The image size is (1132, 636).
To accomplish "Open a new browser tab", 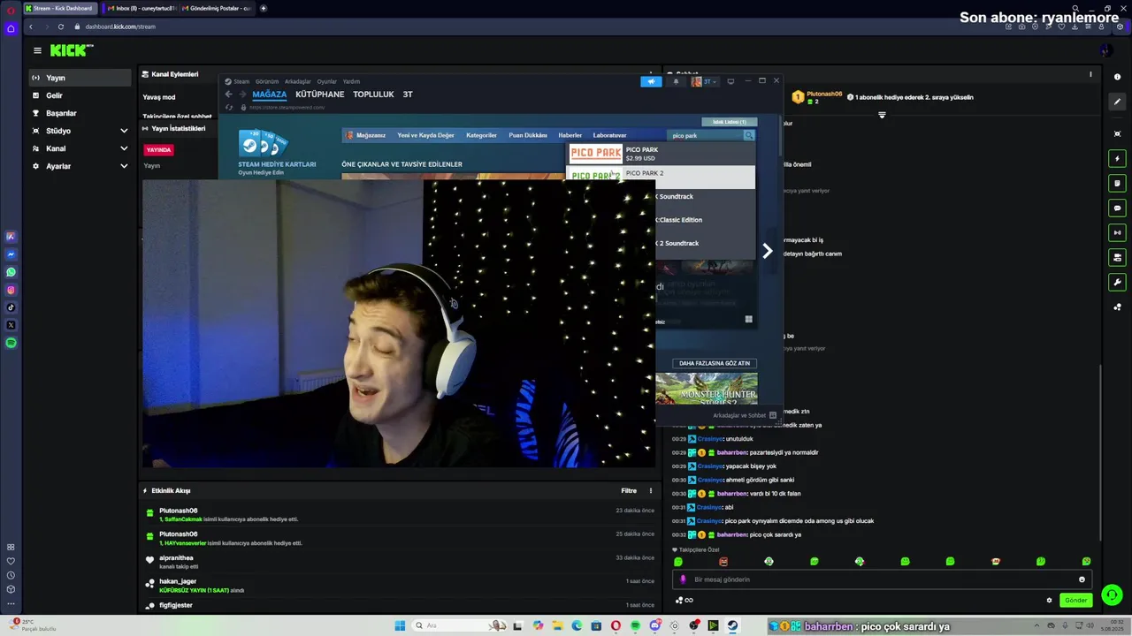I will click(263, 8).
